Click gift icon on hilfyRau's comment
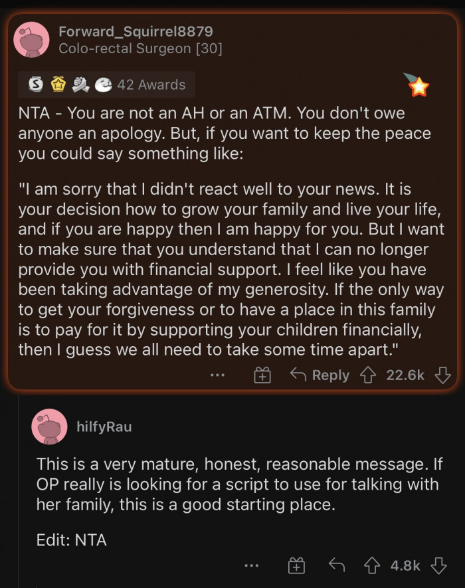The height and width of the screenshot is (588, 465). [x=296, y=566]
